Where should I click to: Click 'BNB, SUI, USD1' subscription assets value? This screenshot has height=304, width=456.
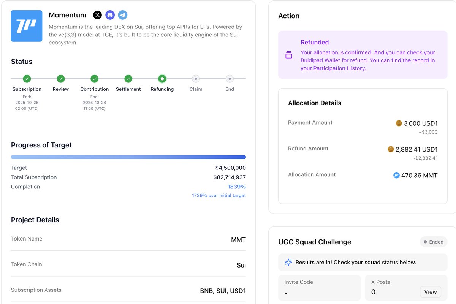[223, 291]
